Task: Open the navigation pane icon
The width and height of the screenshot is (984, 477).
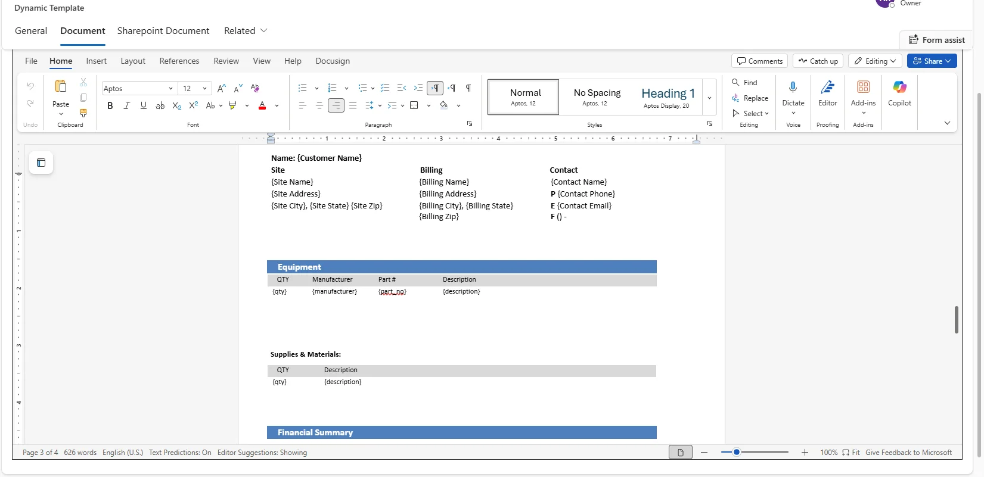Action: [x=41, y=163]
